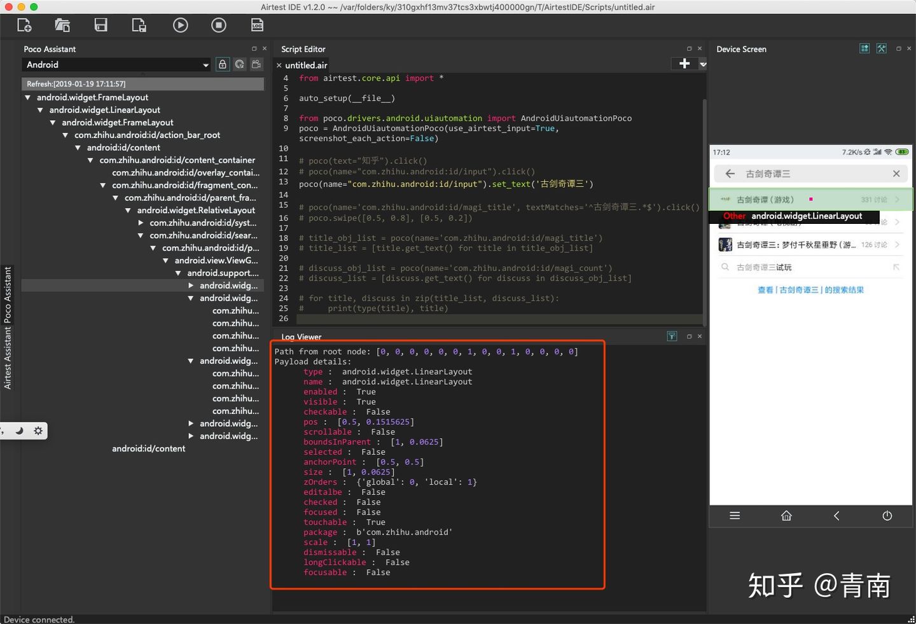916x624 pixels.
Task: Collapse com.zhihu.android:id/content_container node
Action: pos(90,160)
